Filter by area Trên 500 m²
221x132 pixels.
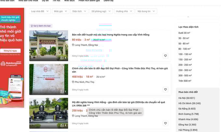(x=185, y=81)
